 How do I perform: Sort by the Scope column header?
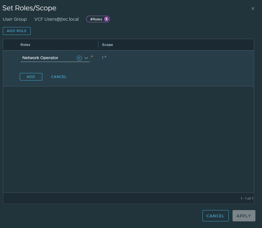coord(107,45)
